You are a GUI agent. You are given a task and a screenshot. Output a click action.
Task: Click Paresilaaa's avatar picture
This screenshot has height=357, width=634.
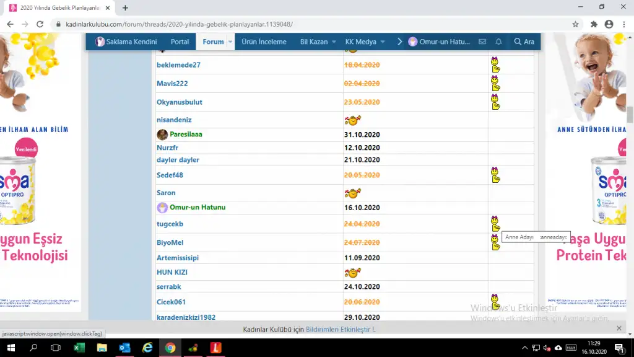point(162,134)
